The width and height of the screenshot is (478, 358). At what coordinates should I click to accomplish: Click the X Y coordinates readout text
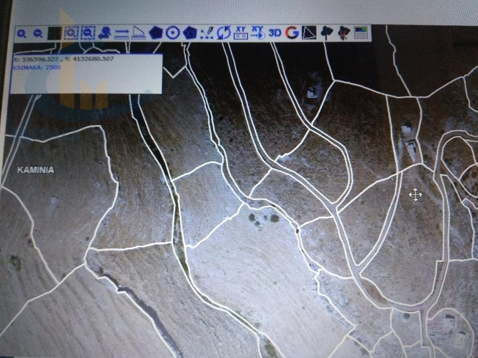(63, 59)
